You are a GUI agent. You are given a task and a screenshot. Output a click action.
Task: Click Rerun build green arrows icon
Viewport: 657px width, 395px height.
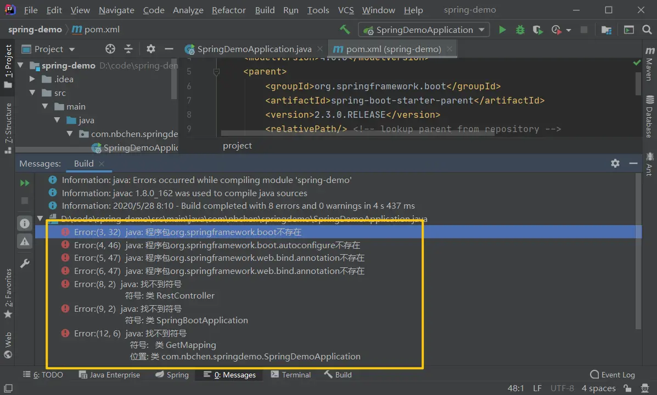pyautogui.click(x=25, y=183)
